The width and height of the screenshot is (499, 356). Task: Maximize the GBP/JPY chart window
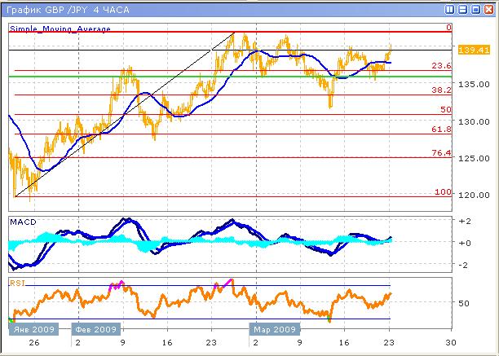click(x=475, y=8)
